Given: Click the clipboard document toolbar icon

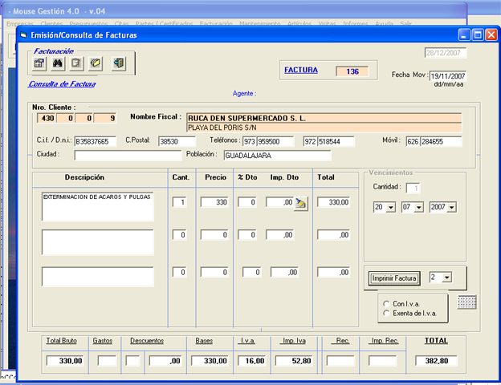Looking at the screenshot, I should coord(76,63).
